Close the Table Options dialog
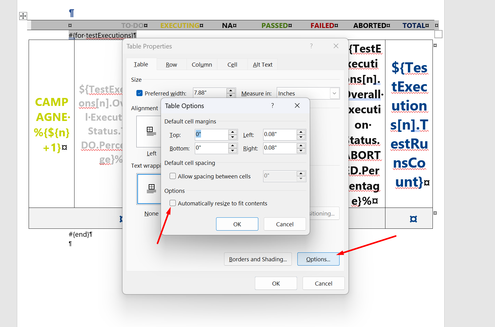The width and height of the screenshot is (495, 327). (297, 106)
